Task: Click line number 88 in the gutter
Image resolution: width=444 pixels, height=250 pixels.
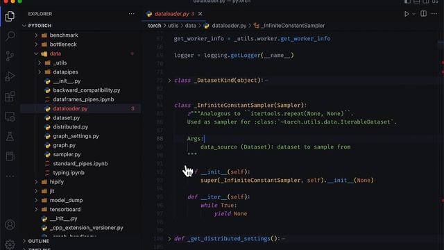Action: pos(160,139)
